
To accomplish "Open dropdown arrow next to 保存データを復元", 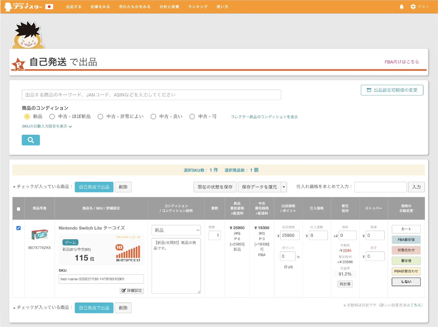I will pos(284,187).
